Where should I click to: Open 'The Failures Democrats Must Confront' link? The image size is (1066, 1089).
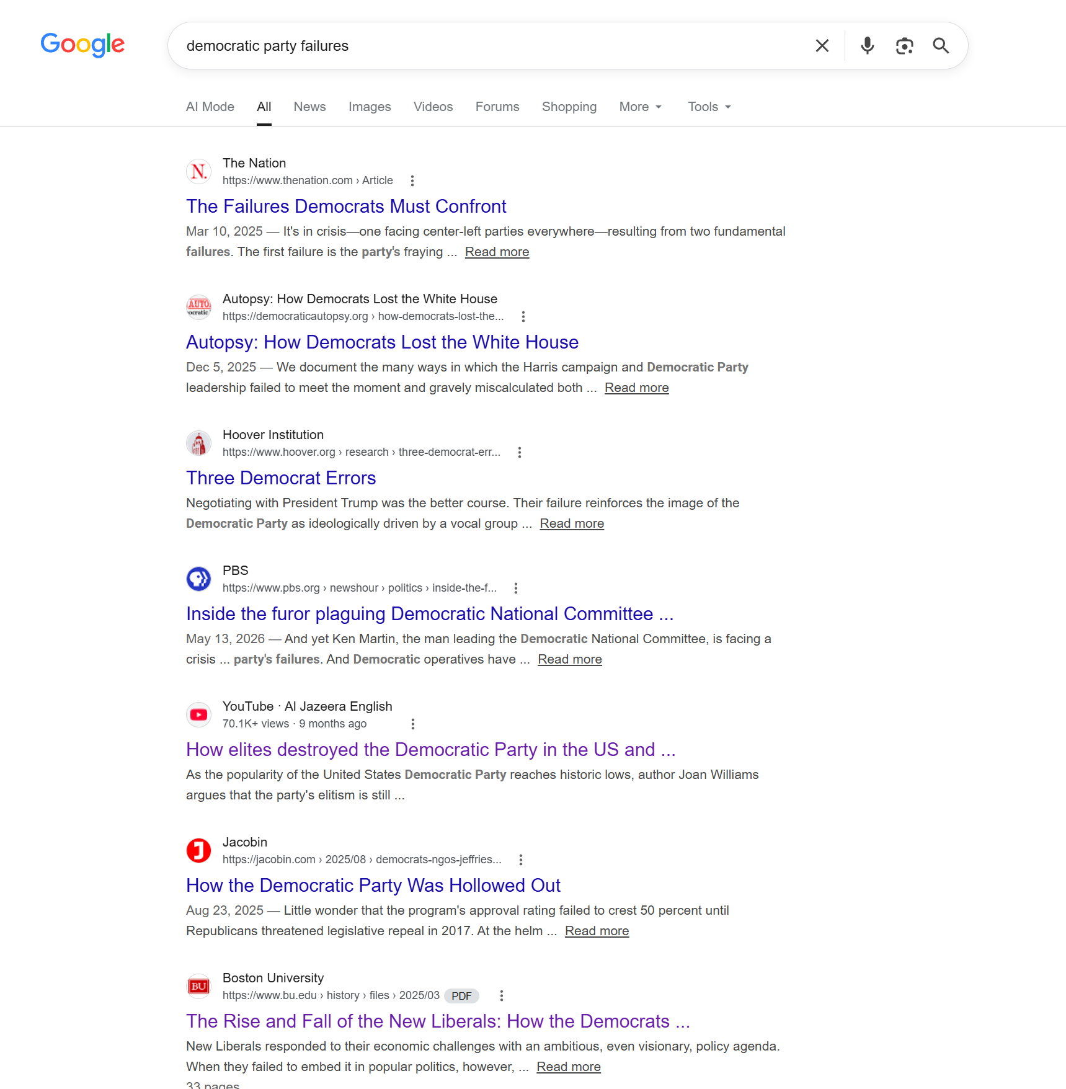[x=346, y=207]
